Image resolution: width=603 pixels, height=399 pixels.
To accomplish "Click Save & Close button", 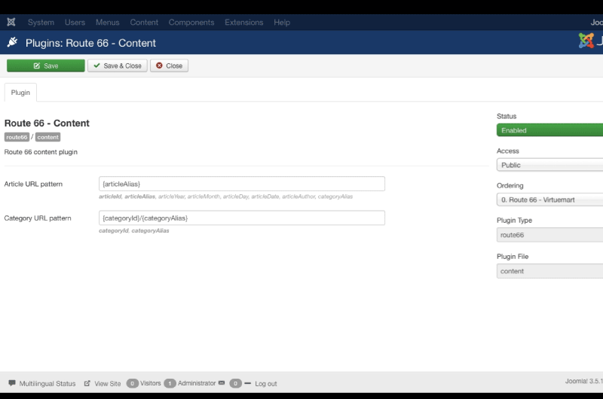I will [x=118, y=65].
